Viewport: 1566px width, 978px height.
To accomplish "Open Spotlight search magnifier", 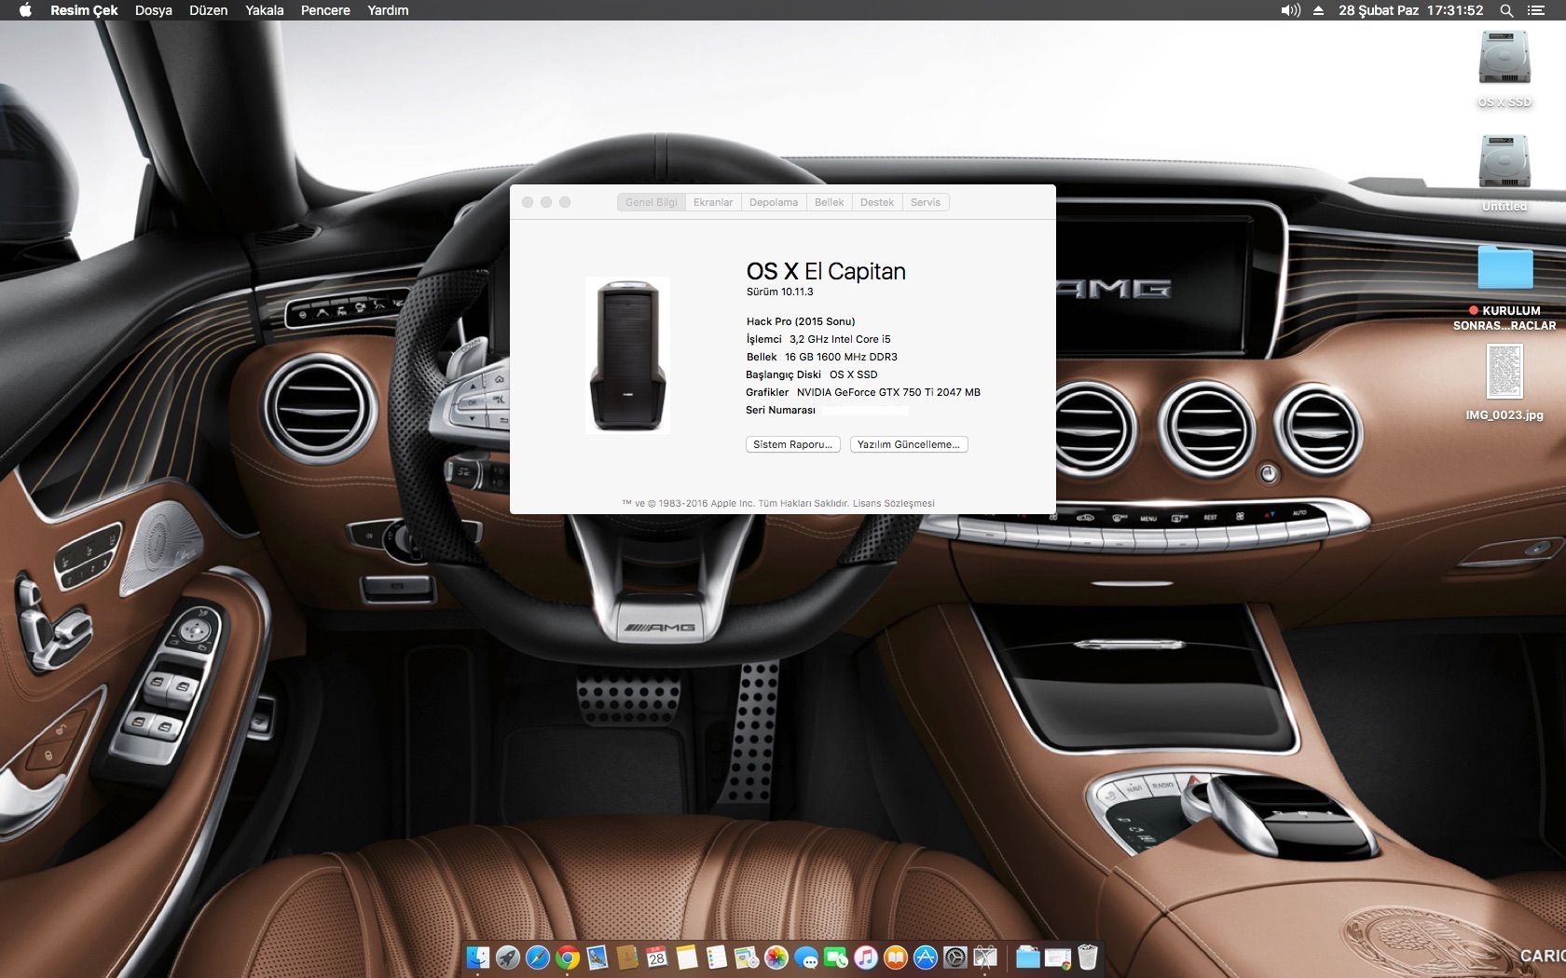I will [1506, 10].
